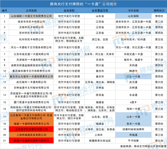Click the 公司名称 column header
The width and height of the screenshot is (167, 149).
coord(31,11)
